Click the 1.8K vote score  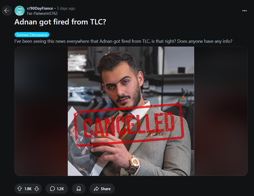pyautogui.click(x=28, y=189)
